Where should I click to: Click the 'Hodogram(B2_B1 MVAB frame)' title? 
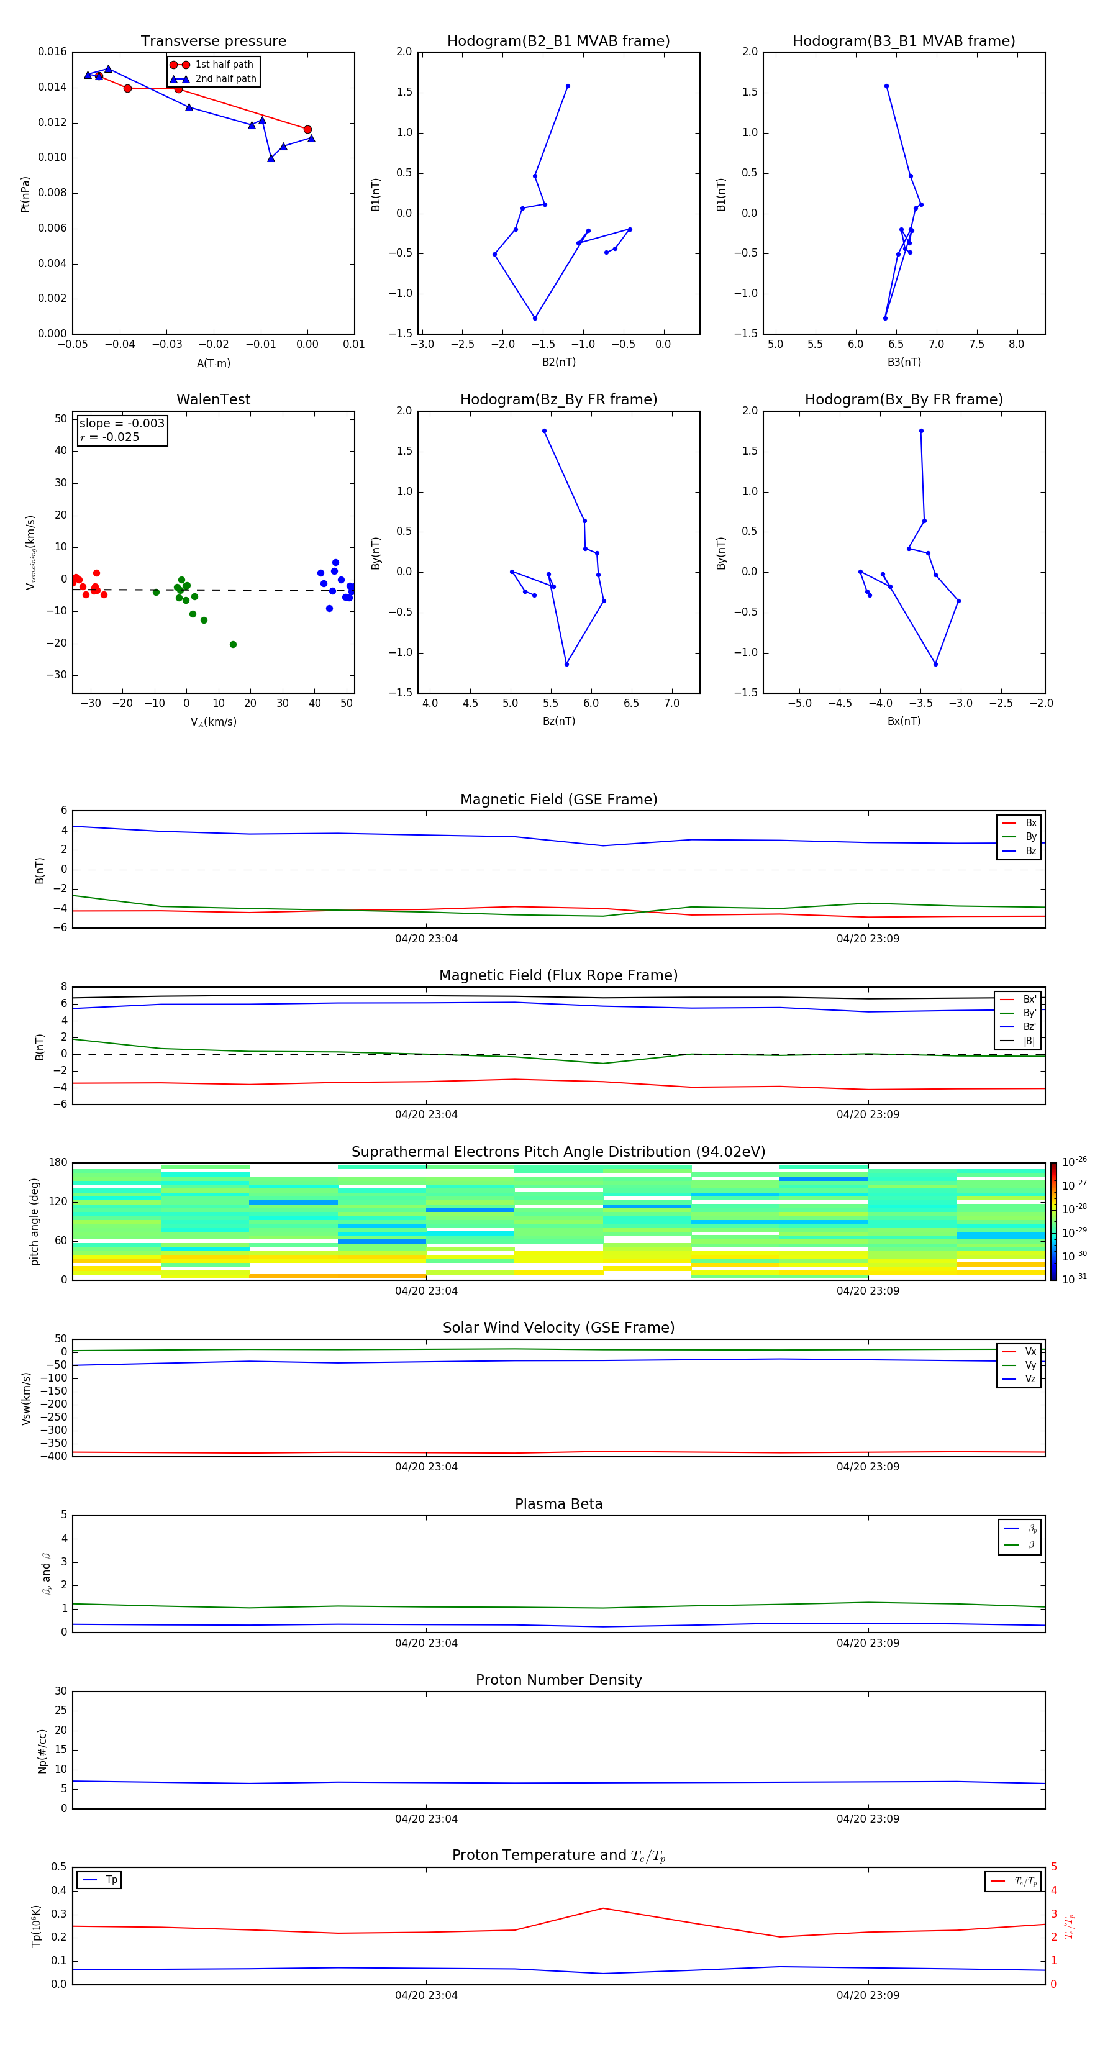pyautogui.click(x=558, y=42)
